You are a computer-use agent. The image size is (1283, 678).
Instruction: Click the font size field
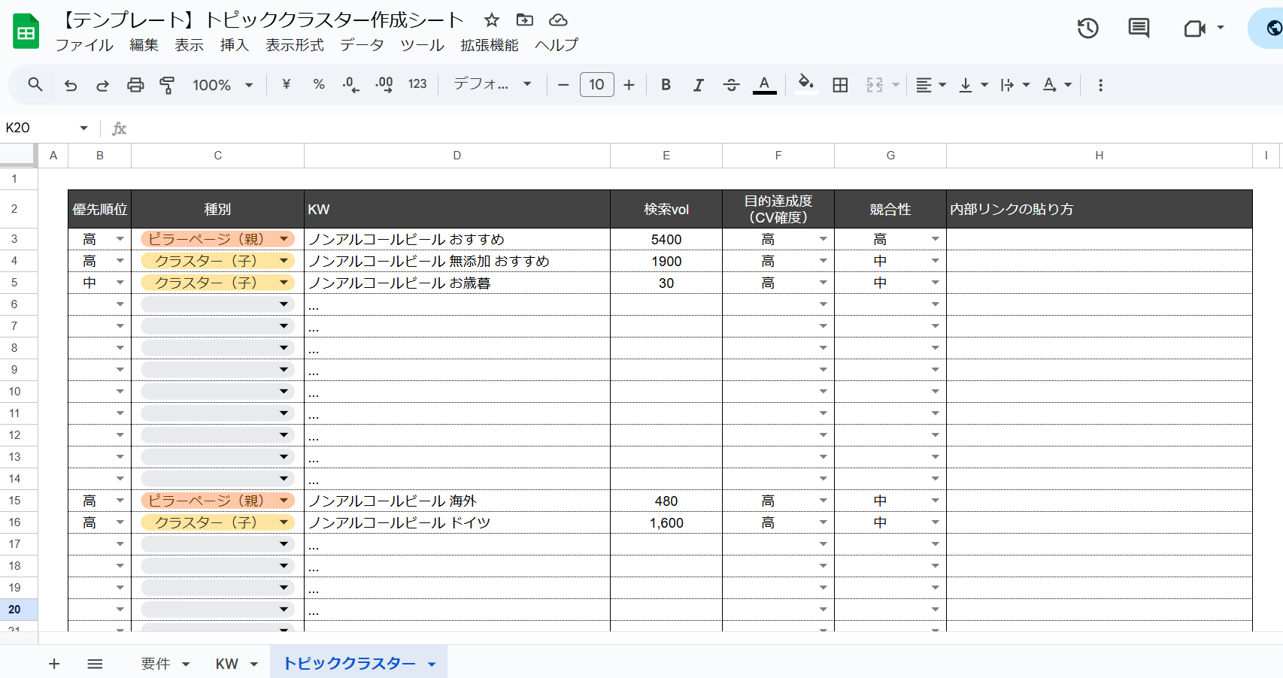pos(596,85)
